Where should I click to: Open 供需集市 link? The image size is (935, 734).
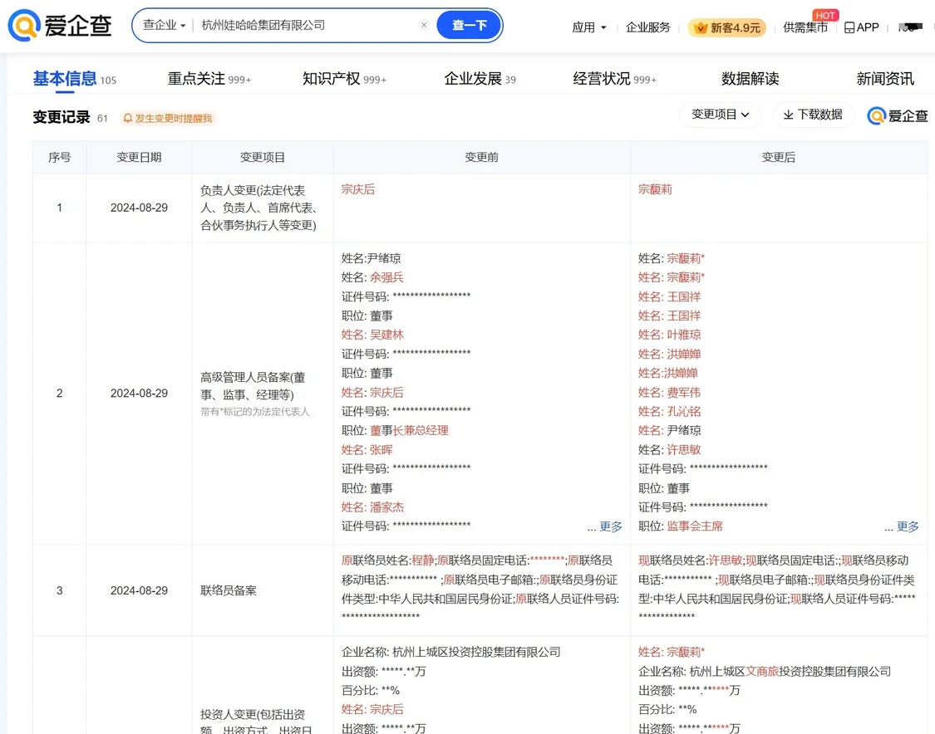pyautogui.click(x=805, y=27)
